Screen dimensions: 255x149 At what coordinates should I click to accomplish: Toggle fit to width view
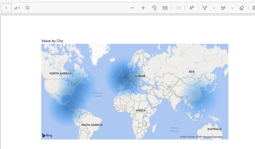tap(165, 8)
